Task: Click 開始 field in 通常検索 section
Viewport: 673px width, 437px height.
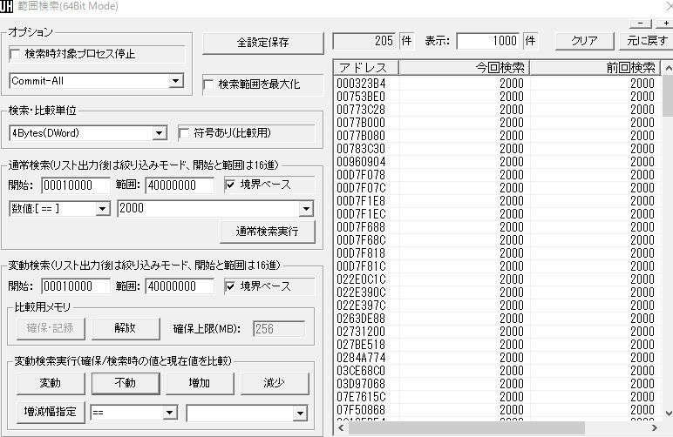Action: tap(76, 185)
